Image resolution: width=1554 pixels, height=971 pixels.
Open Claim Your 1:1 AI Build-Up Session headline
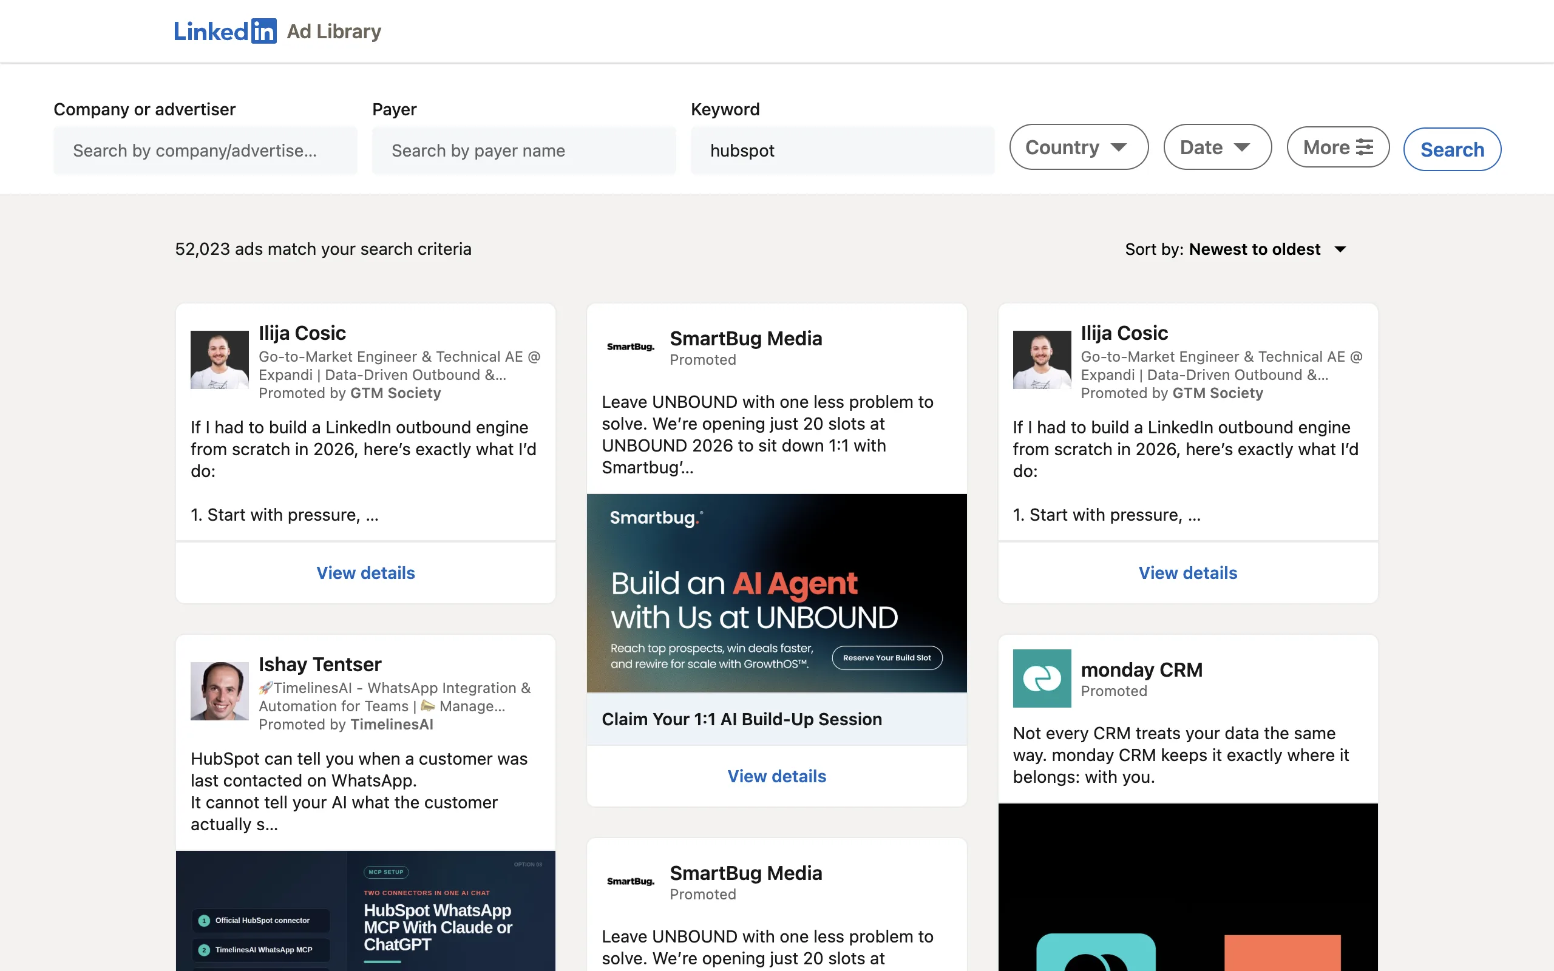pos(742,719)
